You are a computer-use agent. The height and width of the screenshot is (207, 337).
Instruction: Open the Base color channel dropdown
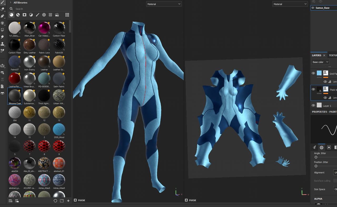(320, 62)
